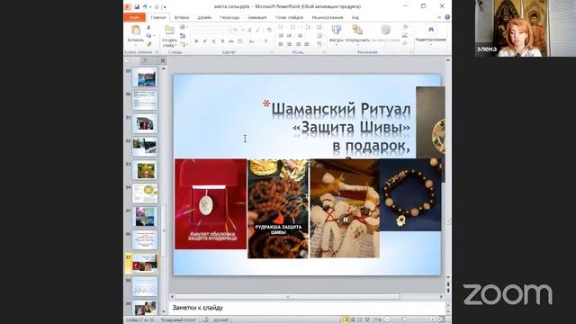Screen dimensions: 576x324
Task: Switch to the Дизайн (Design) tab
Action: pyautogui.click(x=204, y=17)
